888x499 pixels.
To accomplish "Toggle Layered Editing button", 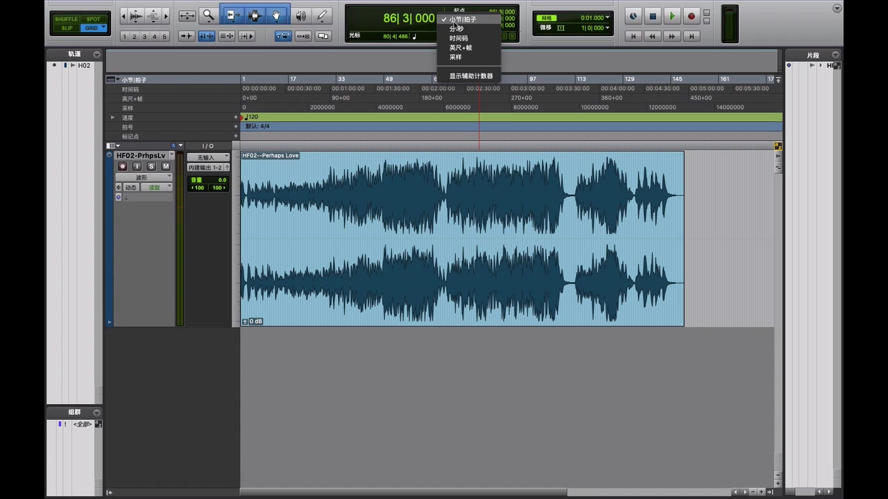I will (x=323, y=36).
